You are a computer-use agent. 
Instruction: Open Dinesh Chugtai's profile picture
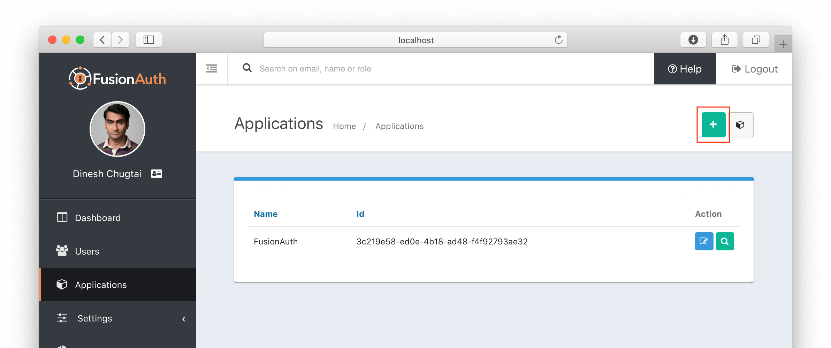117,129
